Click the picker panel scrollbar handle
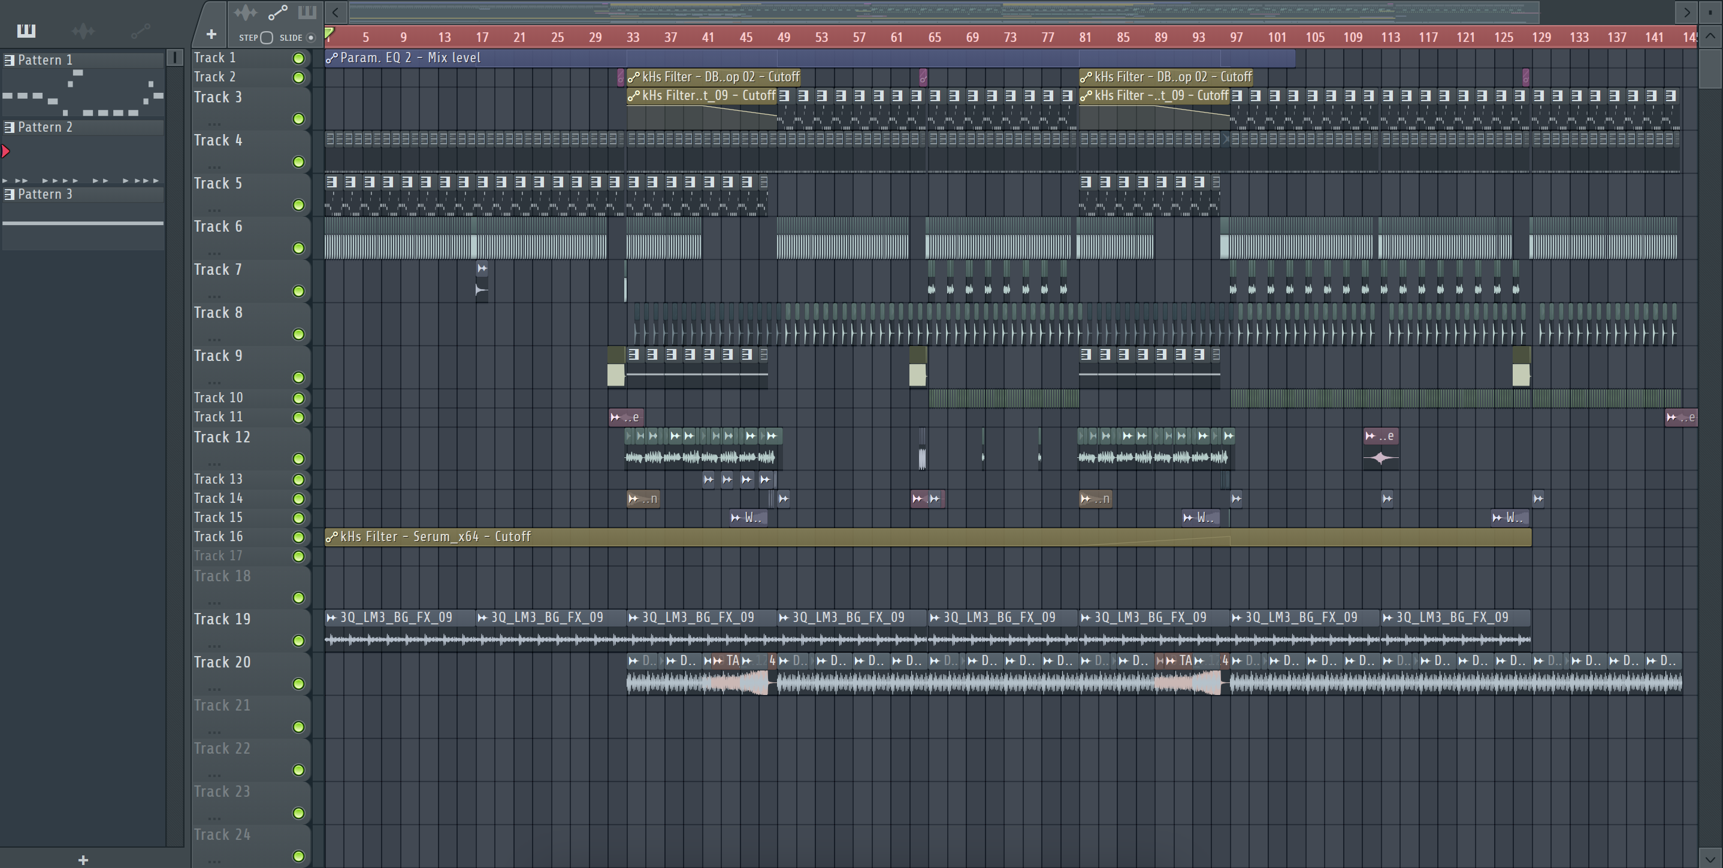This screenshot has height=868, width=1723. [x=174, y=58]
